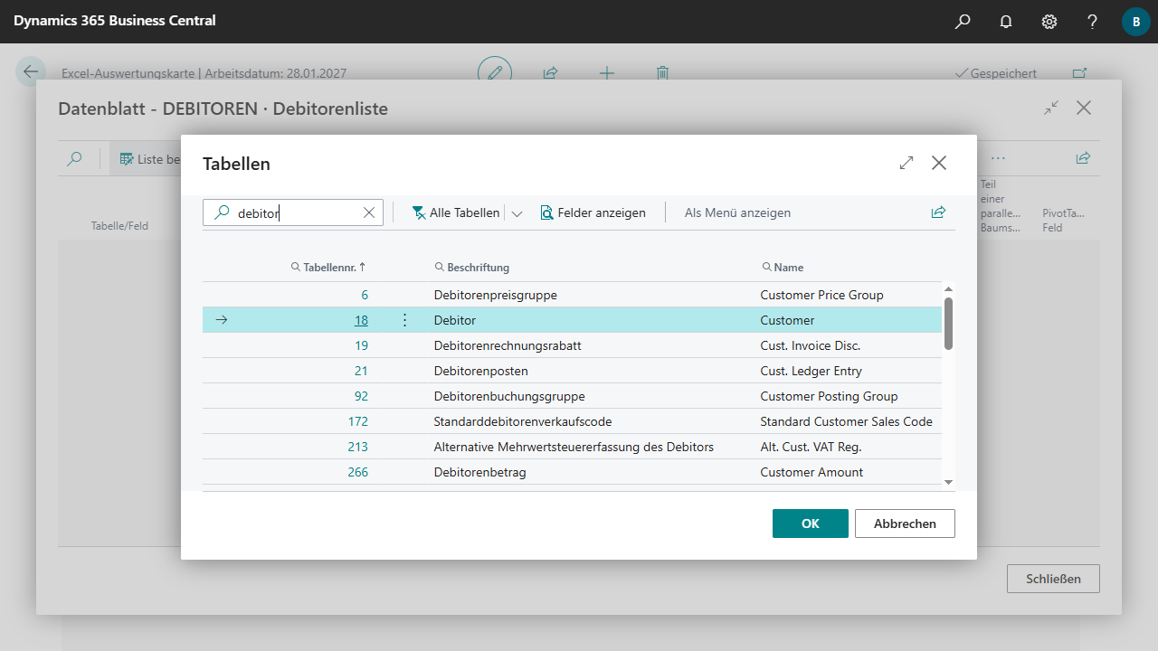Select Als Menü anzeigen
The width and height of the screenshot is (1158, 651).
click(x=737, y=212)
